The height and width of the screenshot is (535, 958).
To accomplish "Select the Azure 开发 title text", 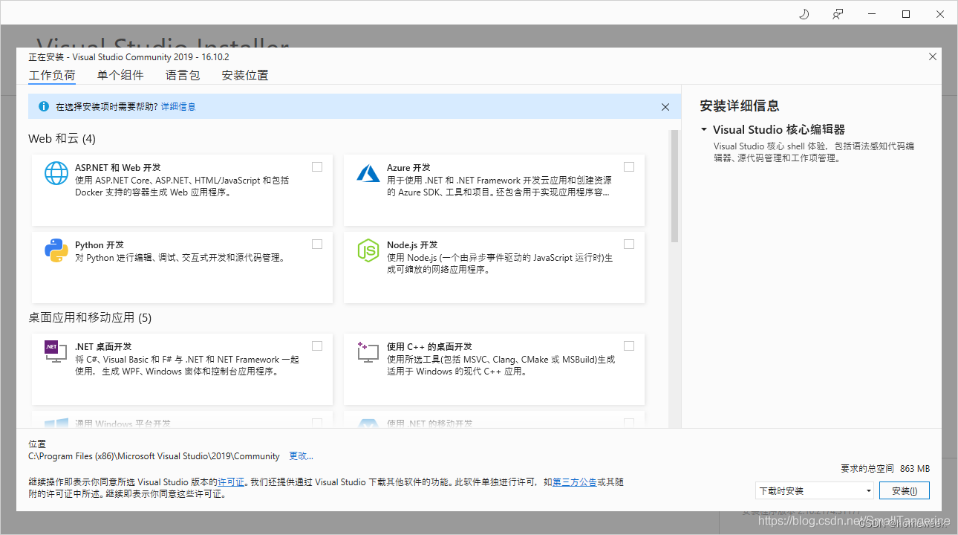I will (408, 168).
